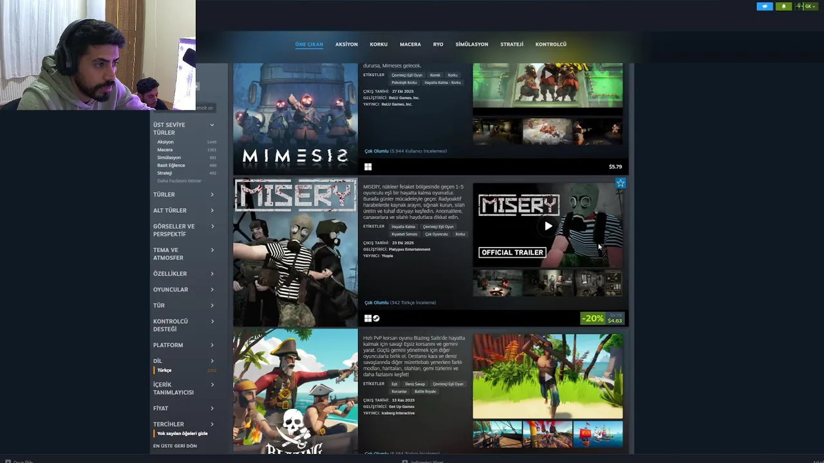Switch to the KONTROLCÜ tab
The image size is (824, 463).
[x=551, y=44]
